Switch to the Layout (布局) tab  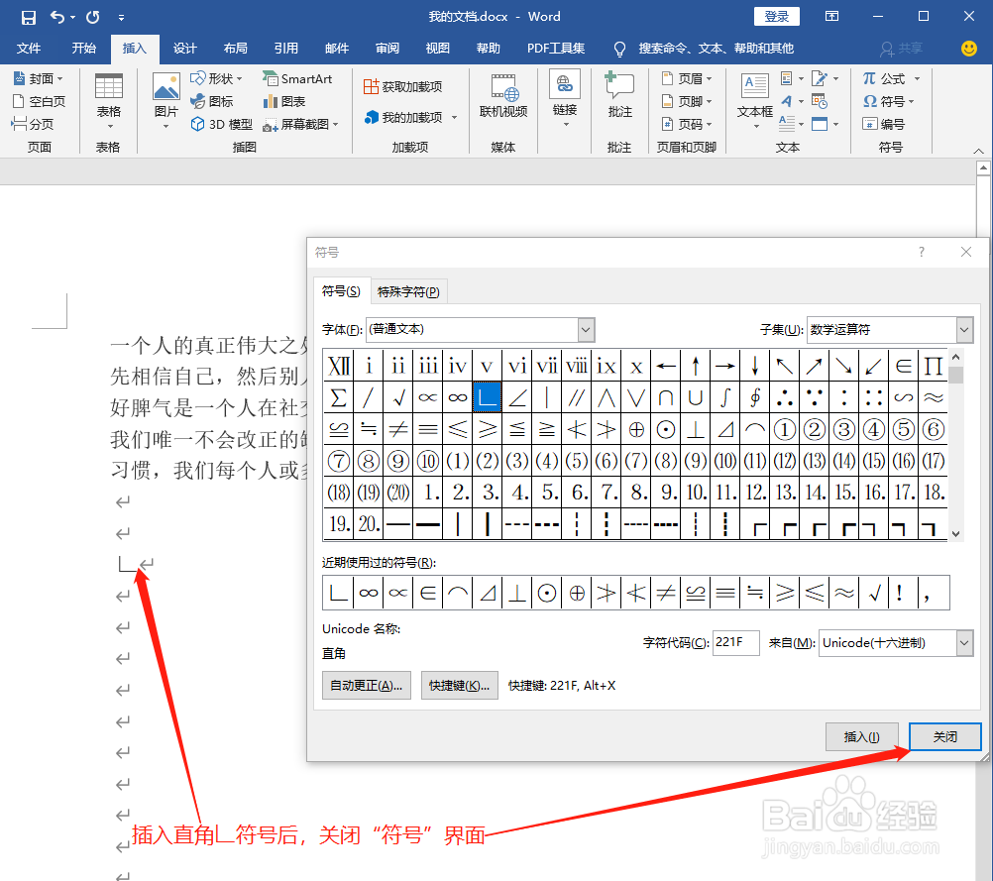click(x=236, y=49)
